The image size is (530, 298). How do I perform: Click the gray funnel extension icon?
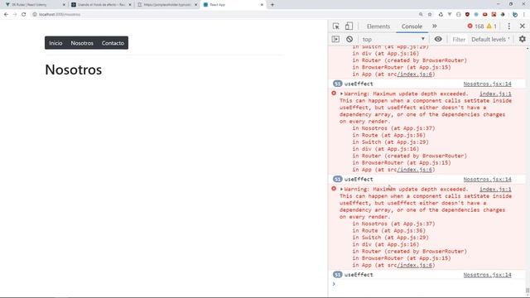pos(450,15)
